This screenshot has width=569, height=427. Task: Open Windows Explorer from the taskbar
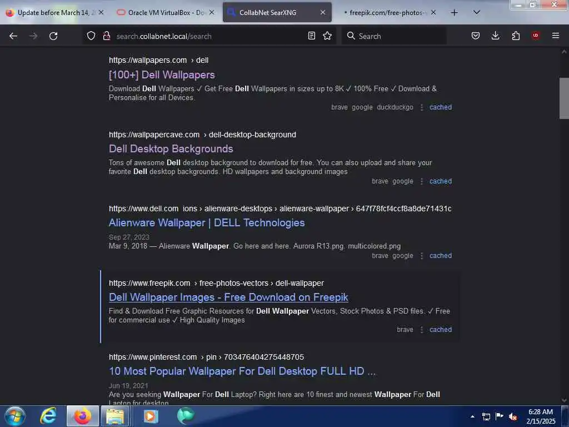pyautogui.click(x=115, y=416)
